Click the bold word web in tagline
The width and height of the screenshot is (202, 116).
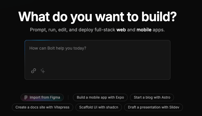(121, 30)
